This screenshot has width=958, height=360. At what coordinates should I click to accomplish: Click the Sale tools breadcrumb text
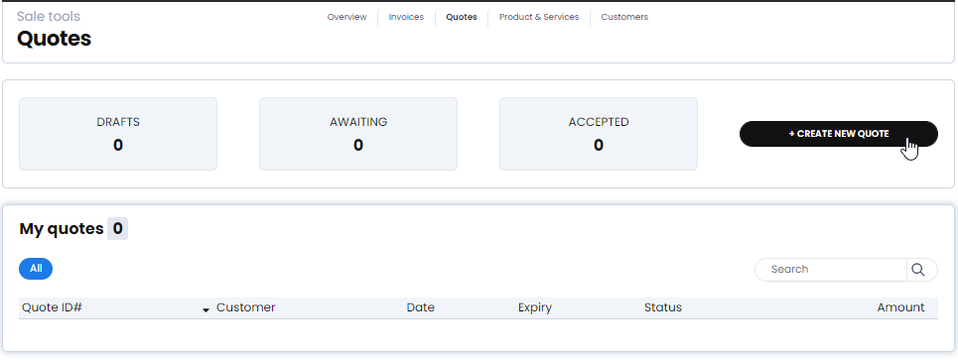[x=49, y=17]
